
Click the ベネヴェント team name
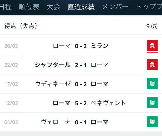click(108, 103)
